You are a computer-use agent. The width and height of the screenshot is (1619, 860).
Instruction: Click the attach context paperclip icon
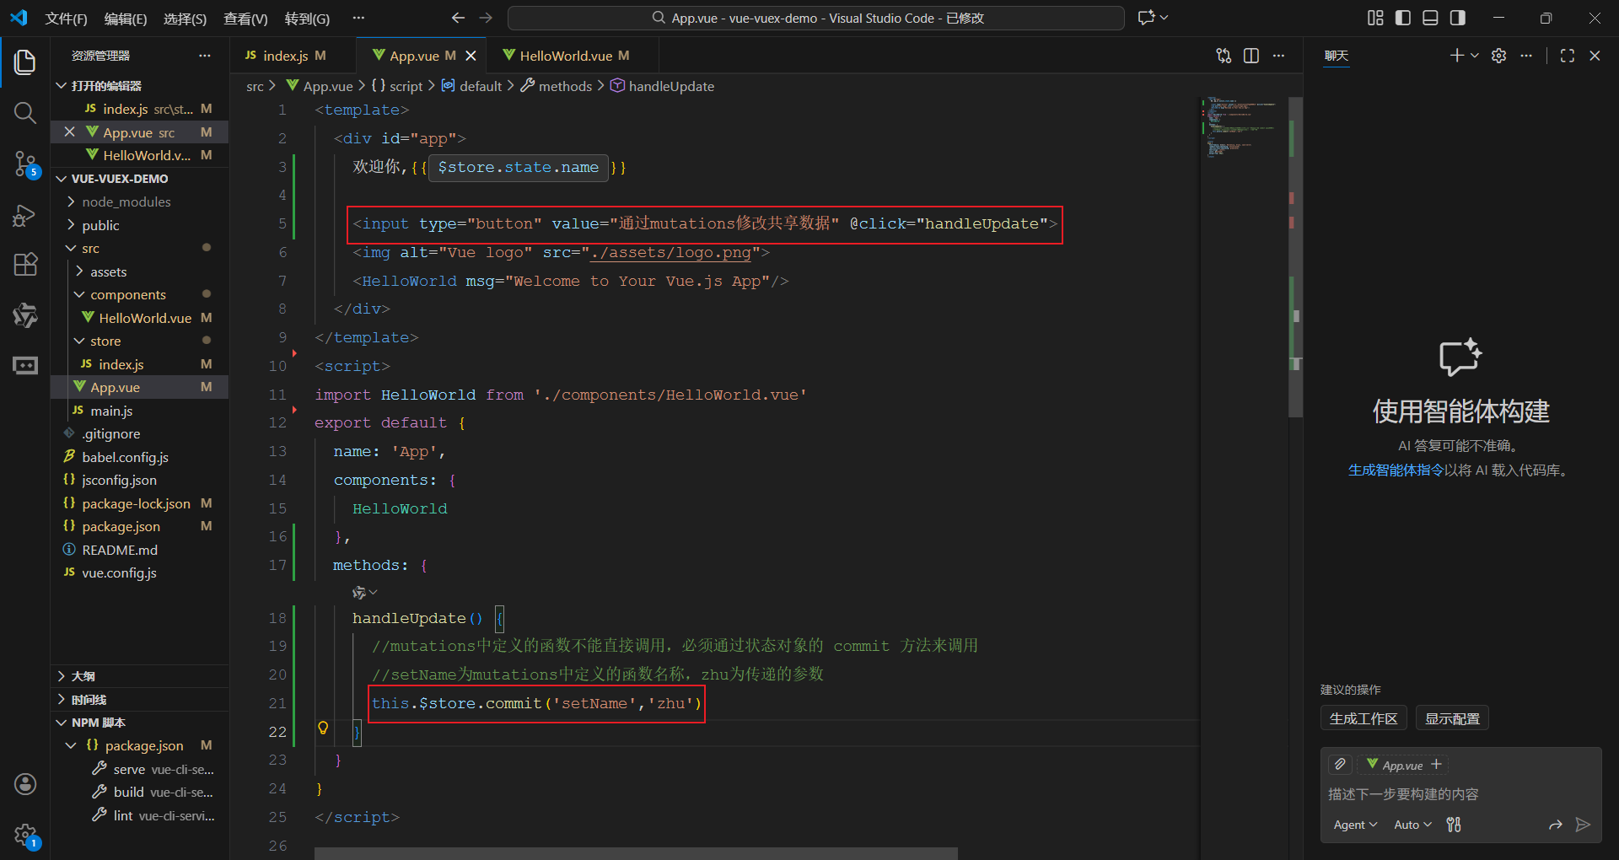coord(1340,765)
